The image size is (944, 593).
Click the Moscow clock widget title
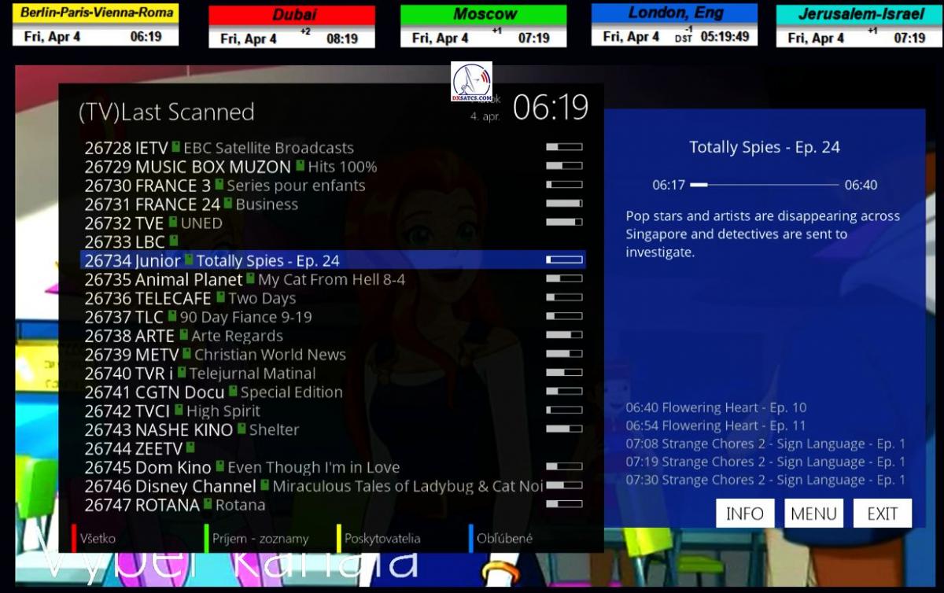[x=484, y=14]
